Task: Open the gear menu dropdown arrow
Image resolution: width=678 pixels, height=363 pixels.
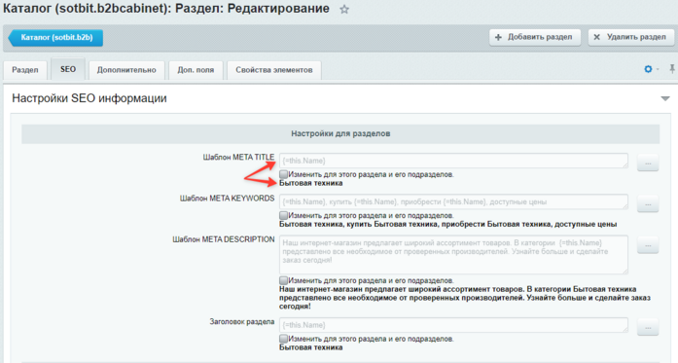Action: pos(658,69)
